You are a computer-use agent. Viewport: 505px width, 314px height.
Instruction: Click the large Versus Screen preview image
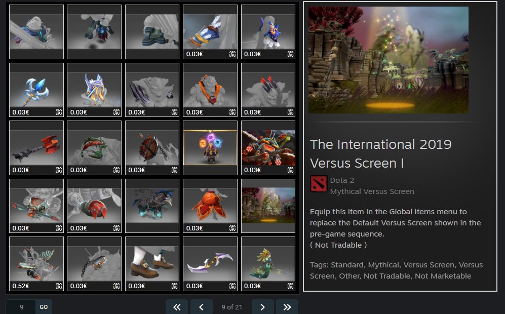[x=388, y=60]
